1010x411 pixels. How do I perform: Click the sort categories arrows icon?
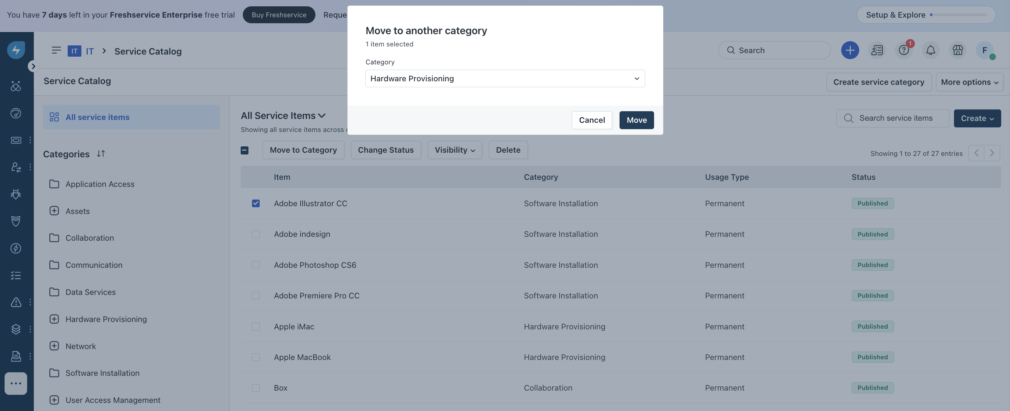pos(101,154)
